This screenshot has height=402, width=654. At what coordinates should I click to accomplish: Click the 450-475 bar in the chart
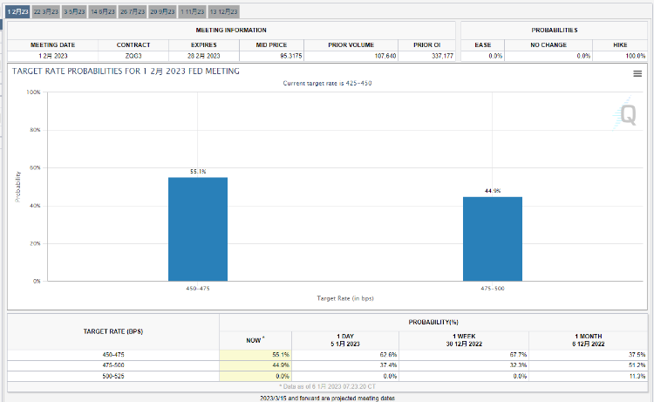(x=197, y=229)
